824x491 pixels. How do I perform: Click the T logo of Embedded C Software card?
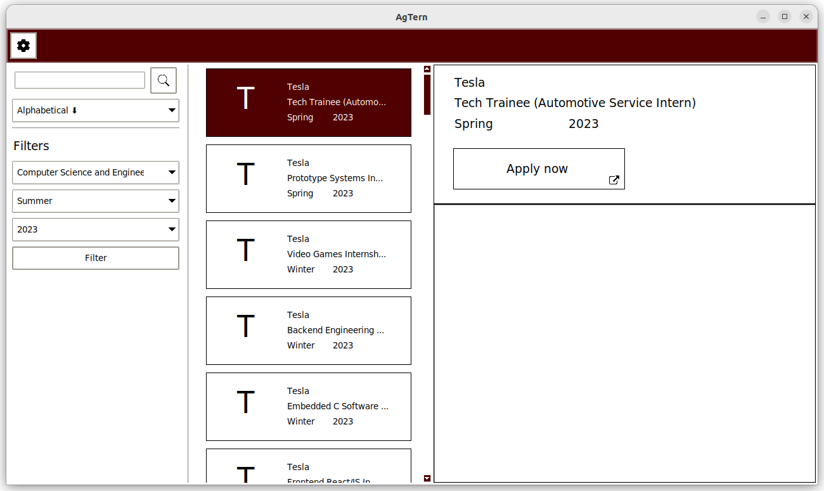pos(245,403)
